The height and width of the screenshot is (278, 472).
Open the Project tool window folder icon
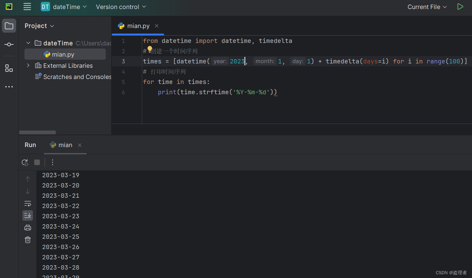(9, 26)
